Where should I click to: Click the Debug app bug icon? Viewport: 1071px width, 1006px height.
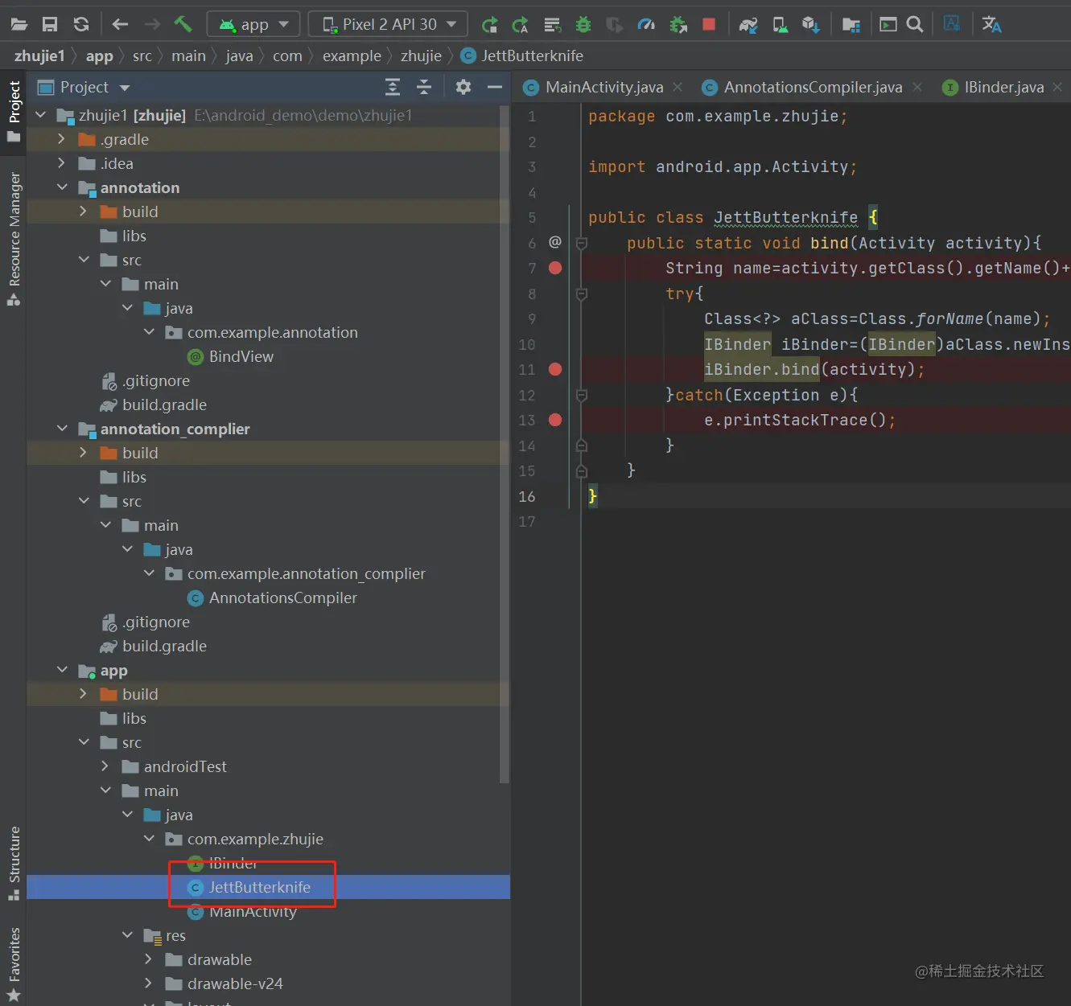click(x=583, y=25)
